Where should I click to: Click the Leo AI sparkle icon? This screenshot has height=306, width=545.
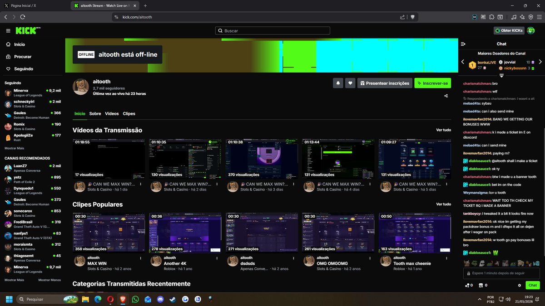522,17
